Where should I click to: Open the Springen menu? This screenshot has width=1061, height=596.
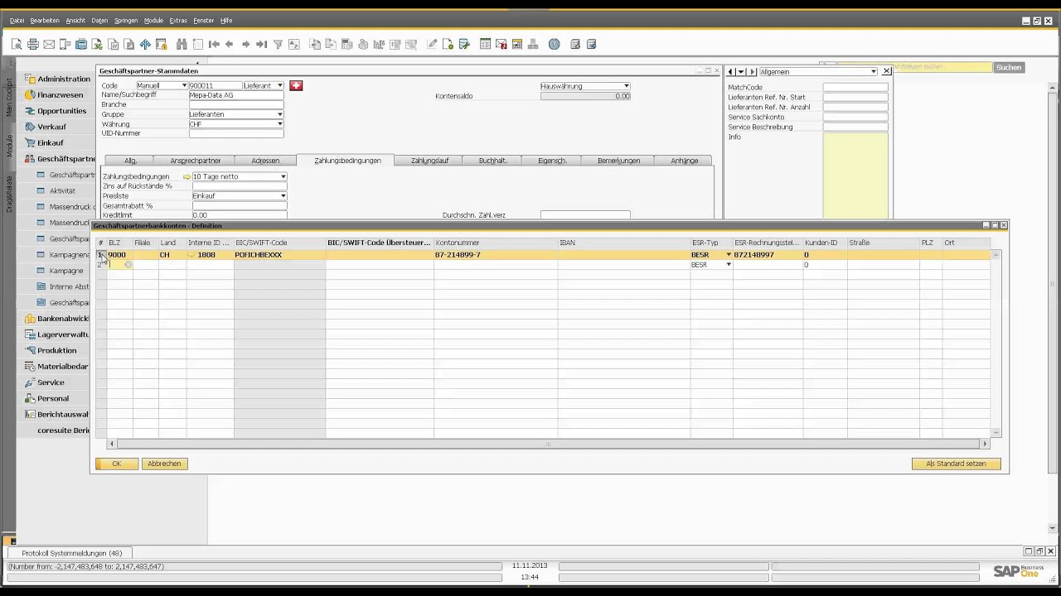(x=126, y=20)
